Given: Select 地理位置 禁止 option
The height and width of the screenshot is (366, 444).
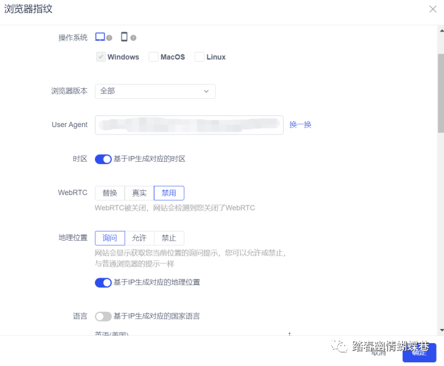Looking at the screenshot, I should pyautogui.click(x=169, y=238).
